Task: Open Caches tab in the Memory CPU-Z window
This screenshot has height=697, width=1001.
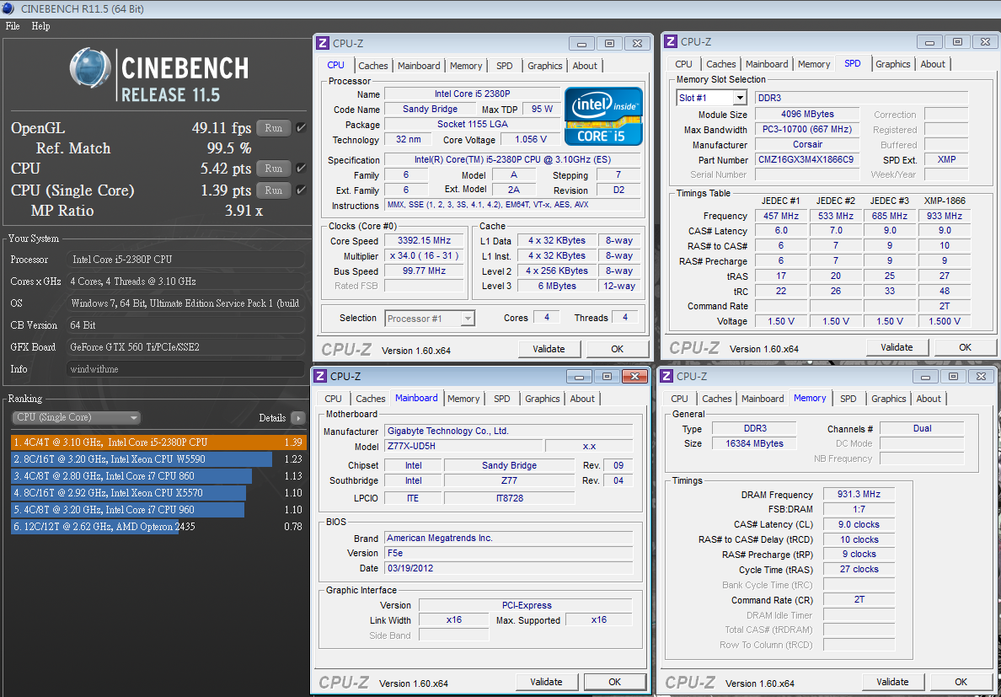Action: [x=717, y=399]
